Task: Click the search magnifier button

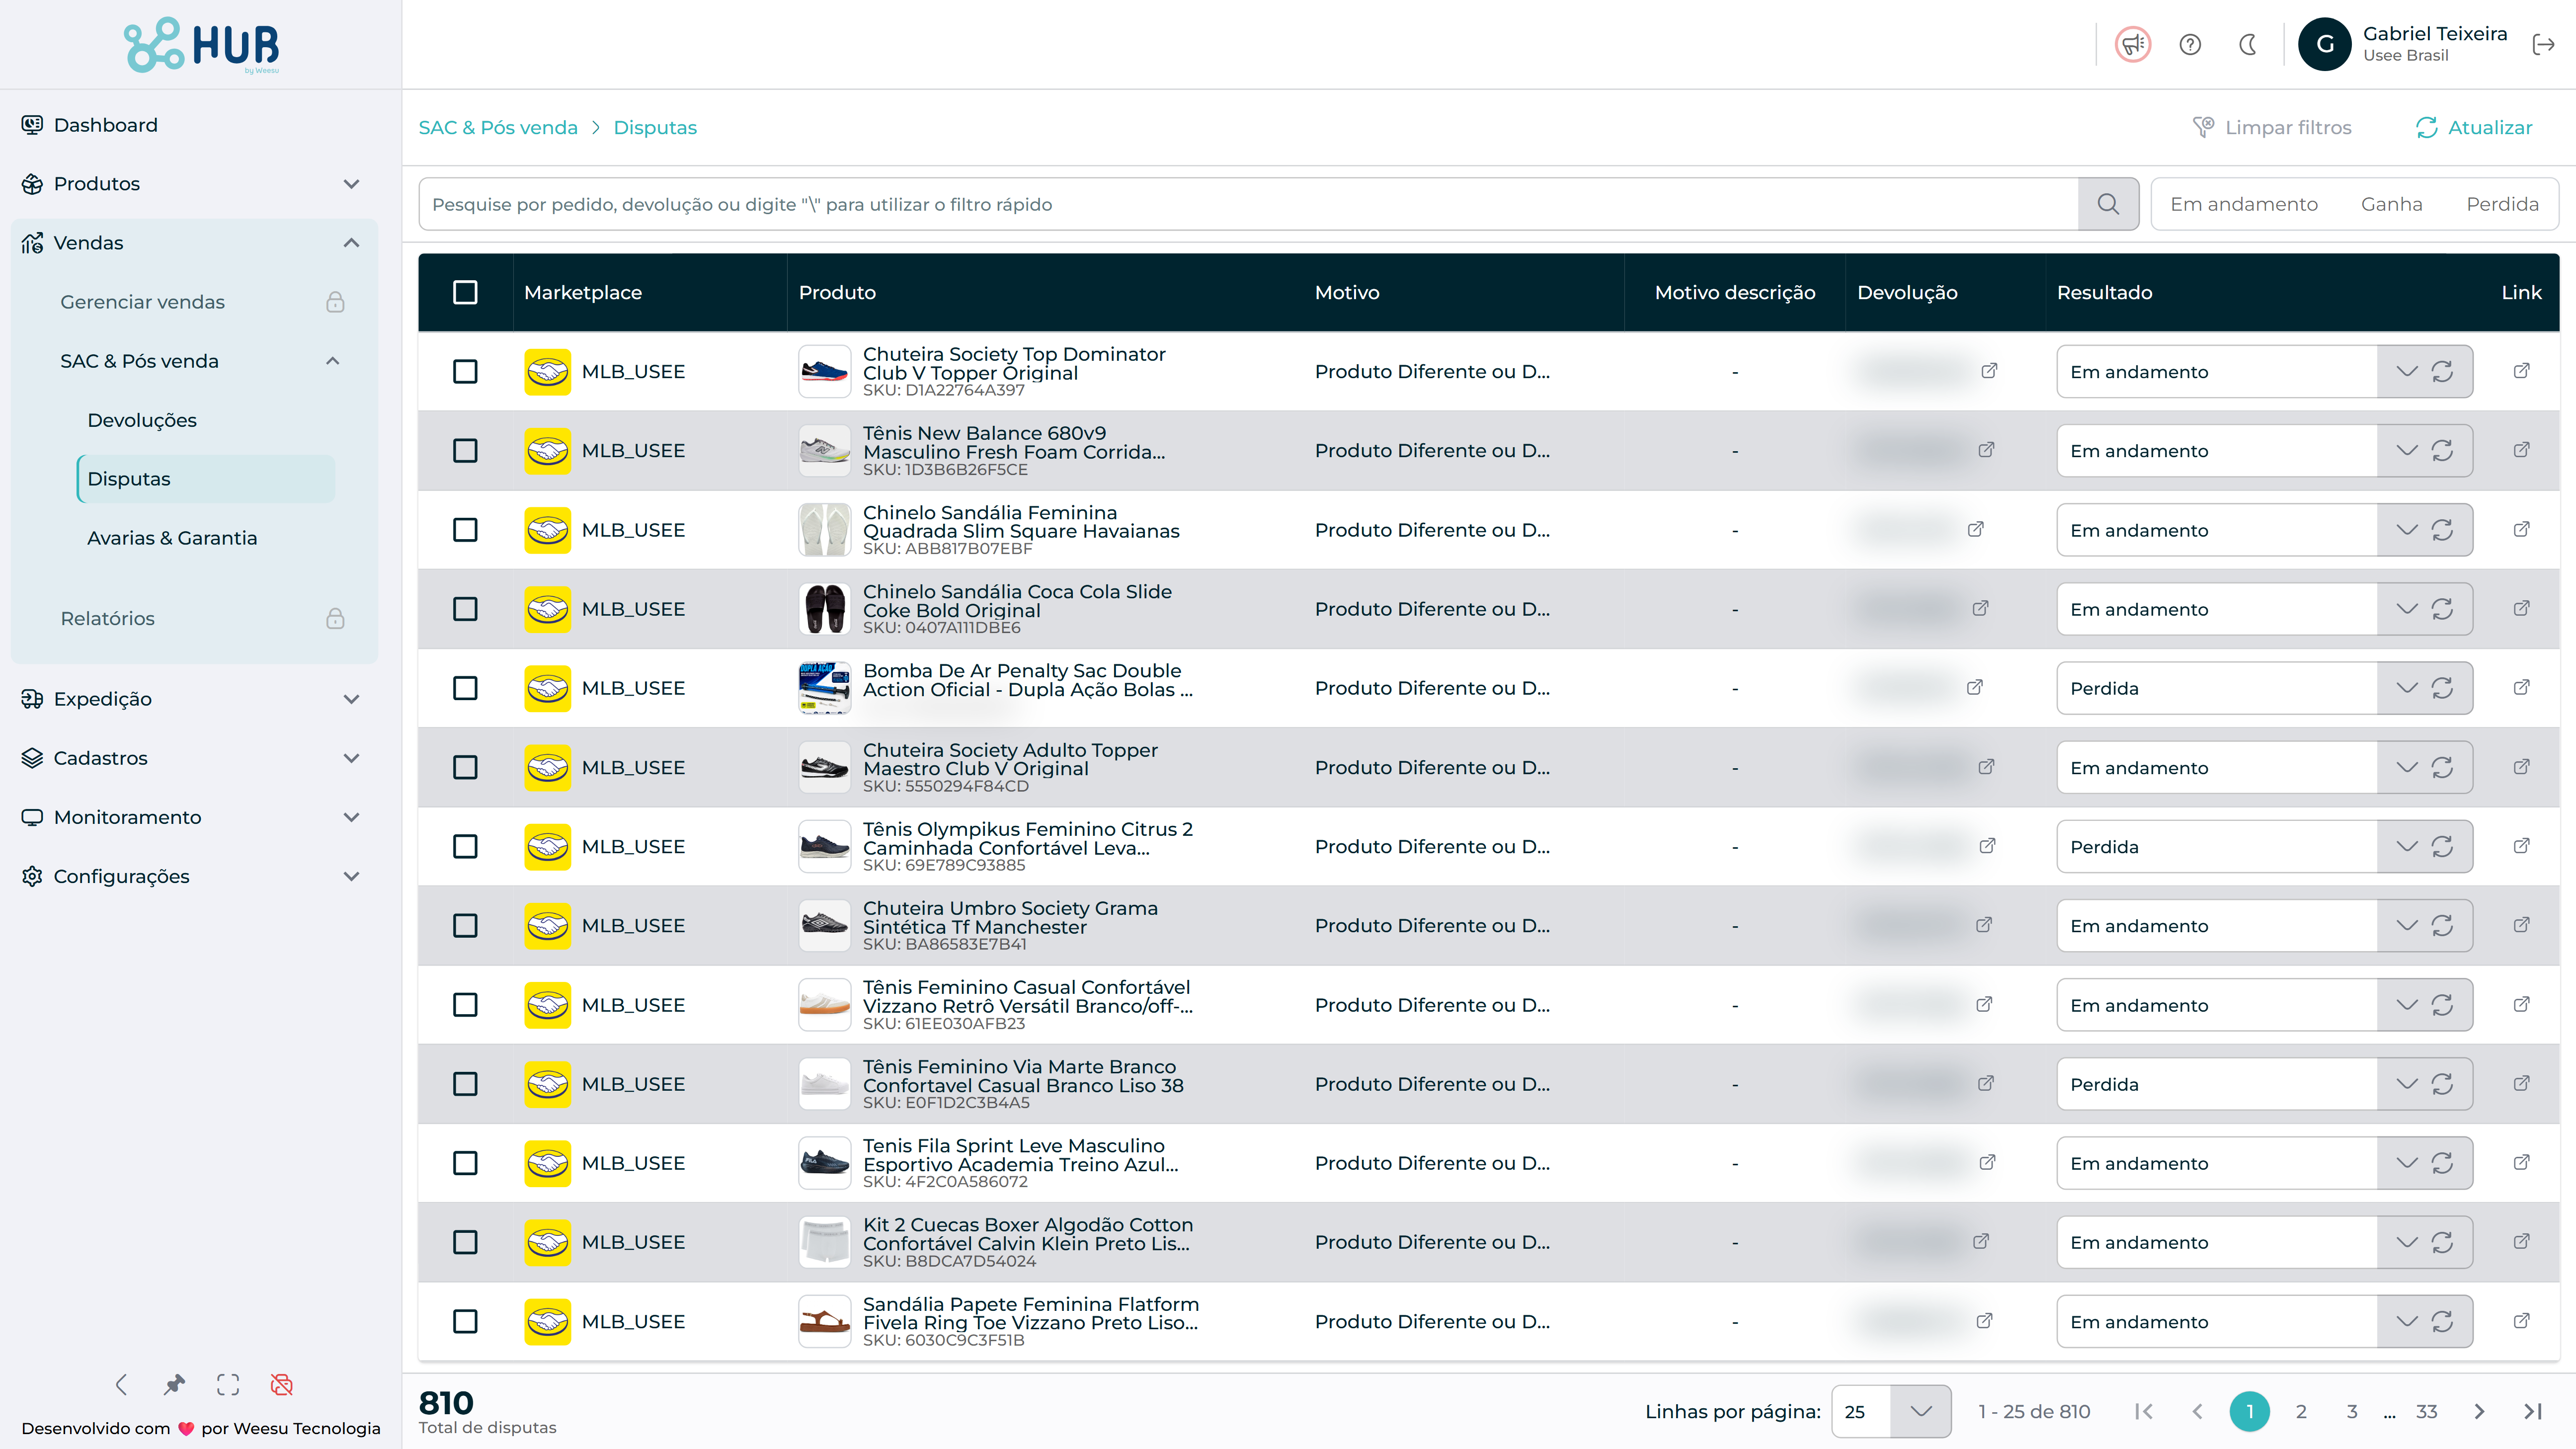Action: point(2108,204)
